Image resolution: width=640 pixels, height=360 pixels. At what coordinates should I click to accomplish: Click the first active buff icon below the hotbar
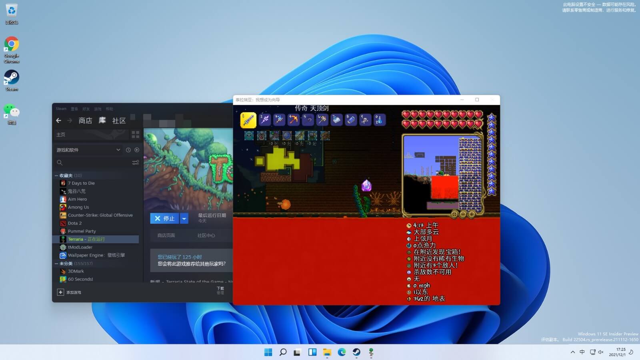pos(248,137)
